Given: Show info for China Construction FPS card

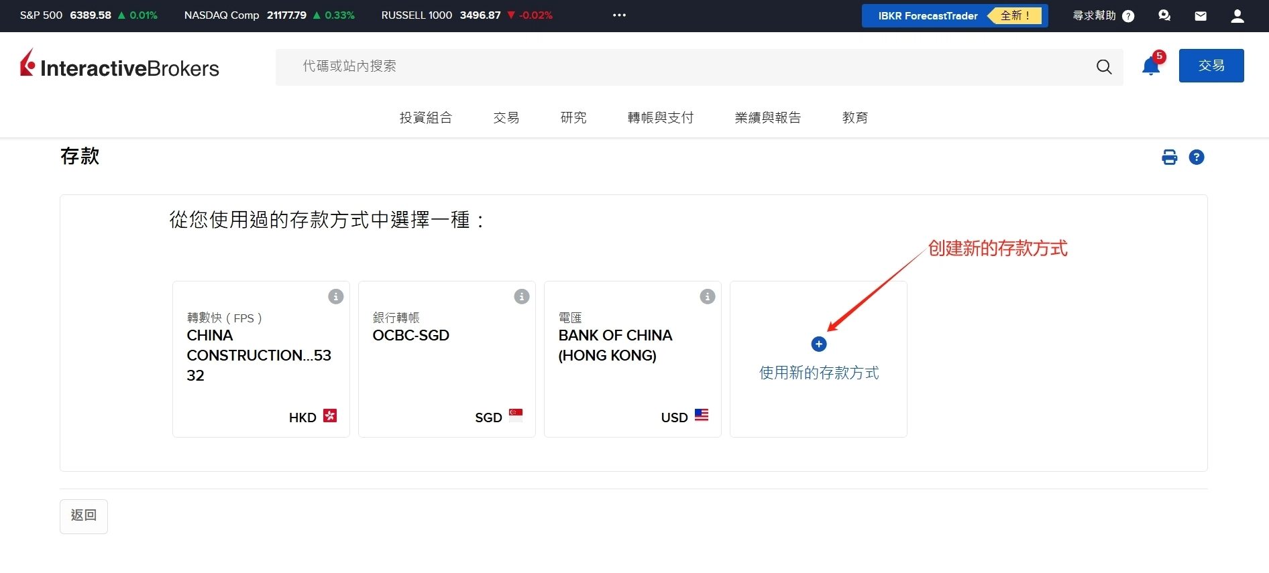Looking at the screenshot, I should click(336, 296).
